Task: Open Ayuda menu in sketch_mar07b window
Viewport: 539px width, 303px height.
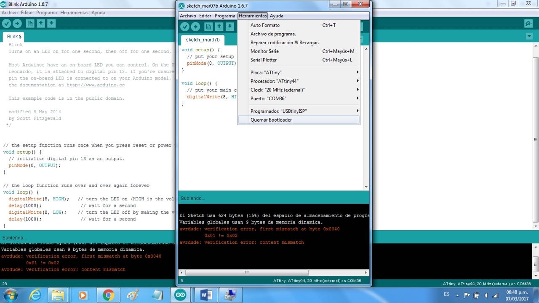Action: coord(277,16)
